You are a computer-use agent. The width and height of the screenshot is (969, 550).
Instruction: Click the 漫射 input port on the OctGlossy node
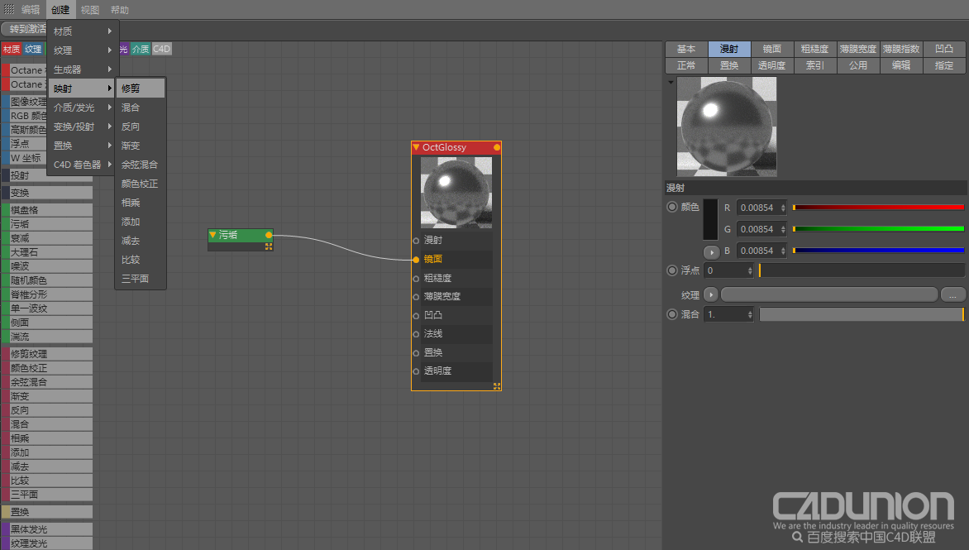pyautogui.click(x=416, y=241)
